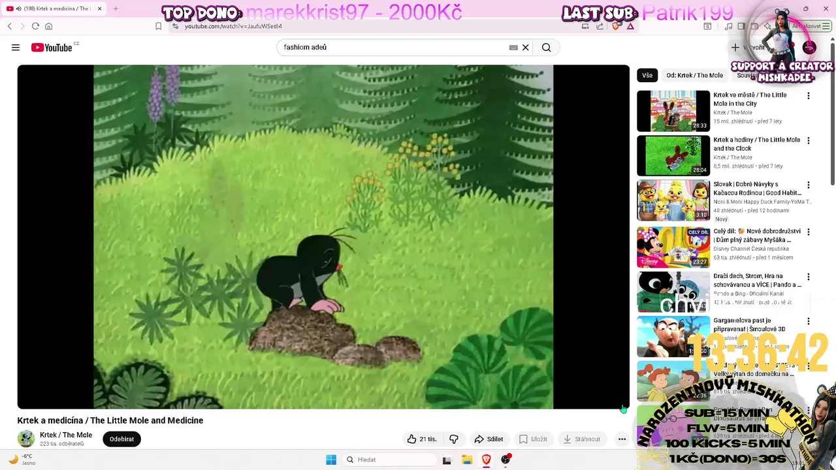Open options menu for Krtek ve městě

809,96
